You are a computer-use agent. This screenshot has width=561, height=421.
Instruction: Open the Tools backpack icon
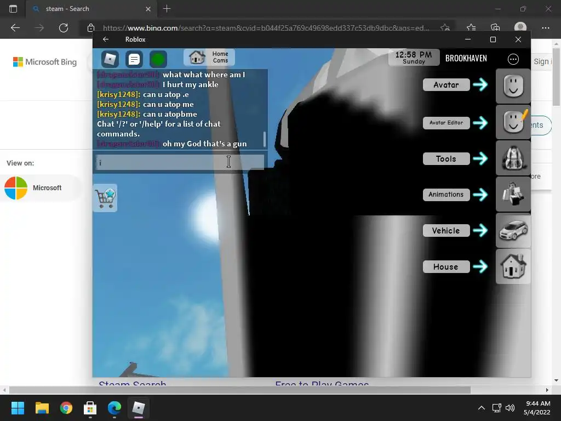[x=513, y=158]
